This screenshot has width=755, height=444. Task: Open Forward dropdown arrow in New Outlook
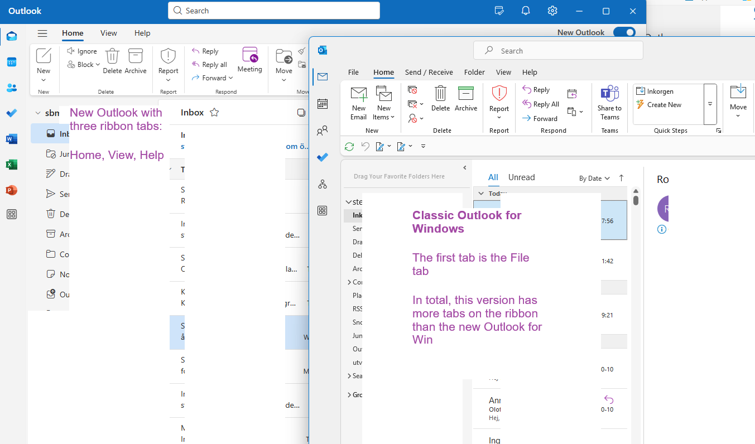[x=230, y=78]
